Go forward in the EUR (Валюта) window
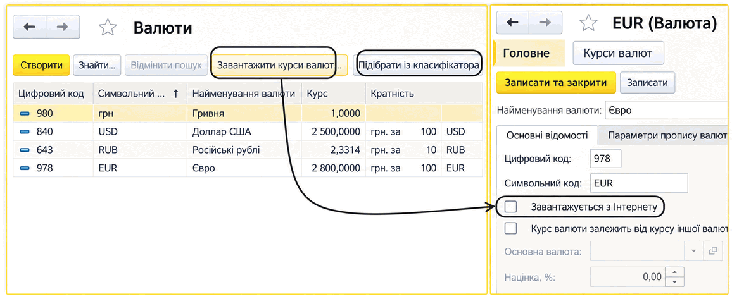 (x=545, y=23)
